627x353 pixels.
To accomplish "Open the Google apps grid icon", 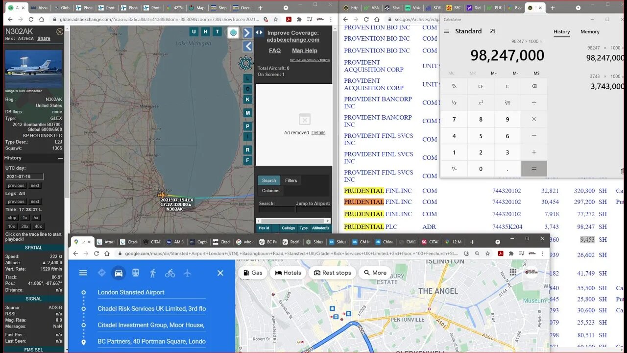I will 513,273.
